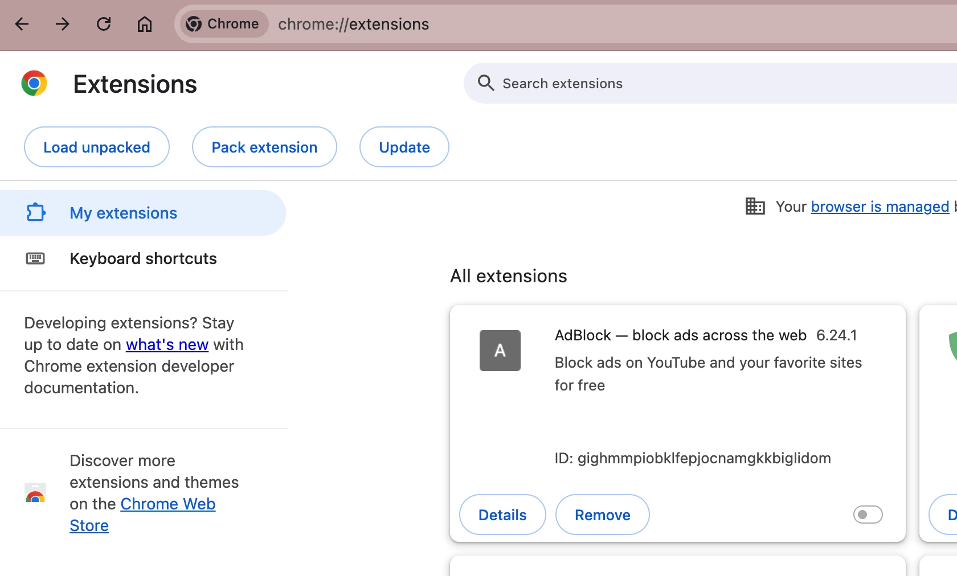
Task: Click the All extensions heading
Action: coord(509,276)
